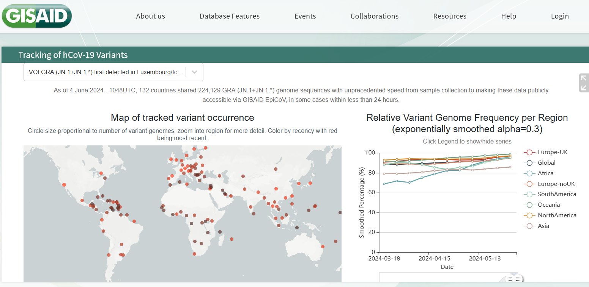Toggle Africa series visibility

[529, 173]
